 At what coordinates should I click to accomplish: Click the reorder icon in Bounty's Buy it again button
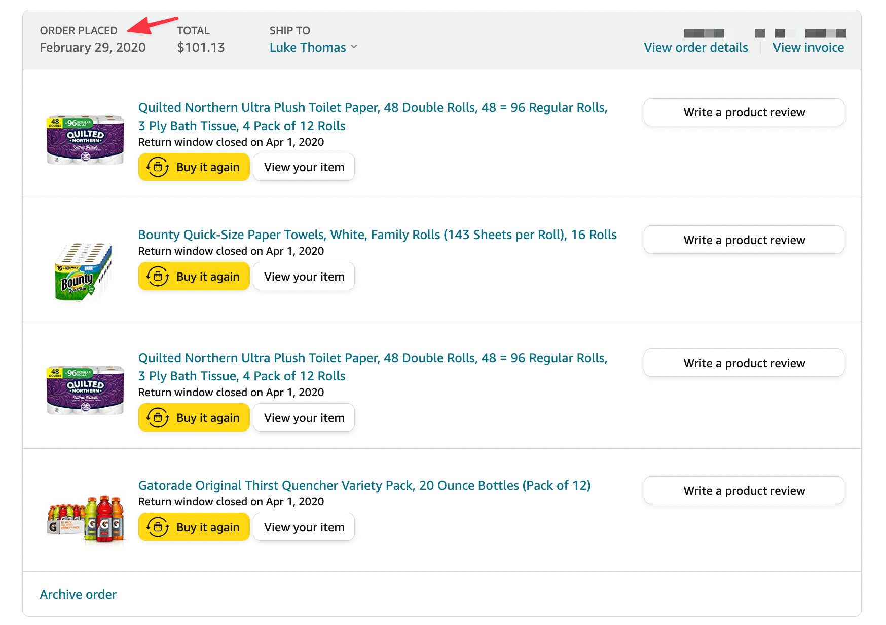tap(158, 277)
